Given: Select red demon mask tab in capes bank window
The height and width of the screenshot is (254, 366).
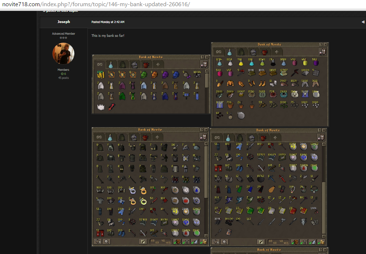Looking at the screenshot, I should click(146, 65).
